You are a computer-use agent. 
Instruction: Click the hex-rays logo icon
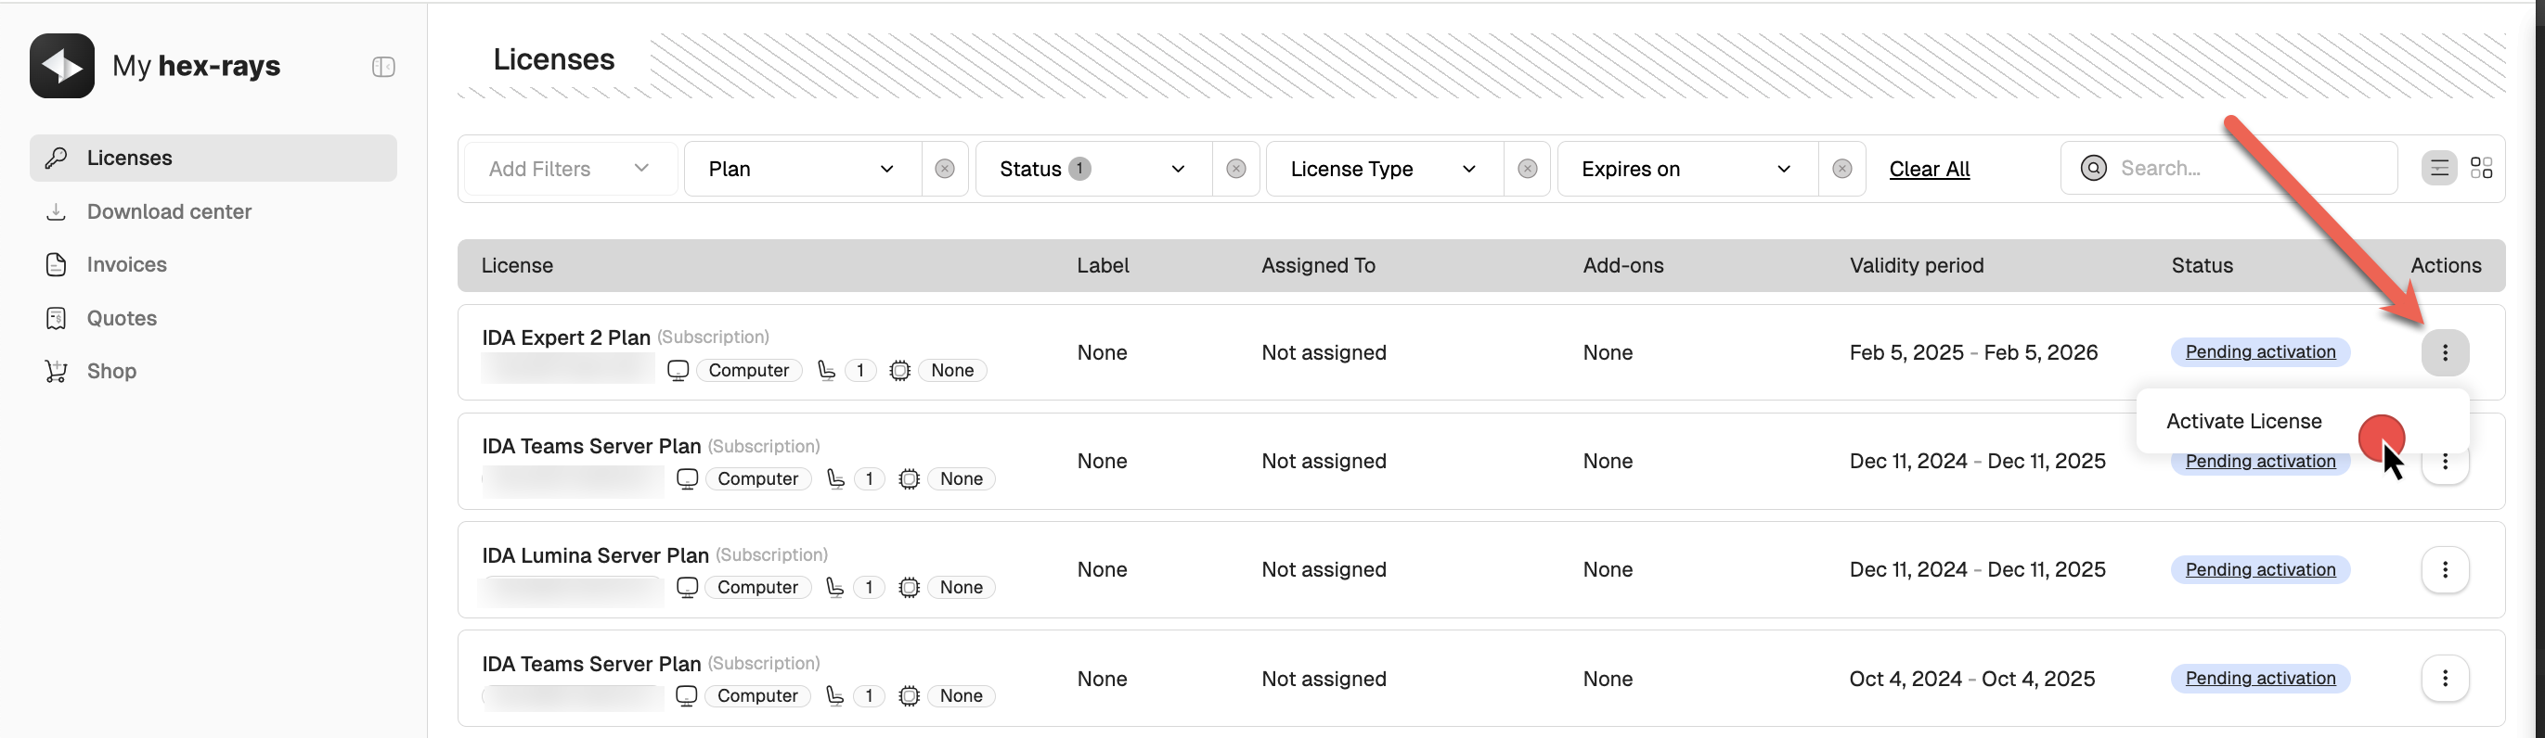tap(62, 66)
